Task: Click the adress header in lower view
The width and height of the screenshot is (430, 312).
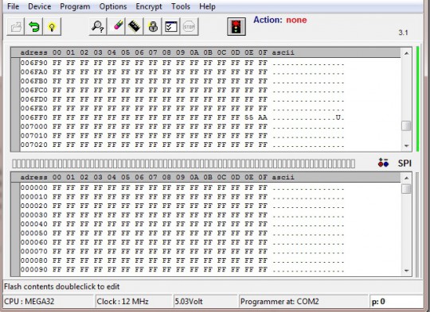Action: (34, 177)
